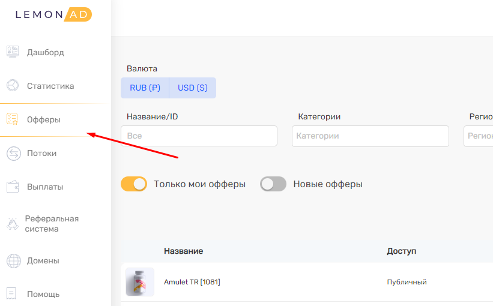Image resolution: width=493 pixels, height=306 pixels.
Task: Select the Offers list icon
Action: pos(13,119)
